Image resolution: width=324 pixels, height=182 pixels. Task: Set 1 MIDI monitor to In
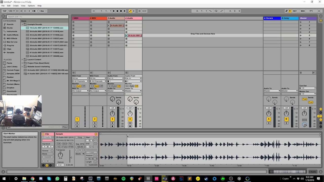tap(74, 86)
